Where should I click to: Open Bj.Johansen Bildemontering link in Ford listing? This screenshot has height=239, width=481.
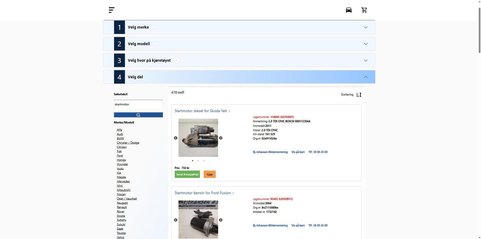point(270,226)
